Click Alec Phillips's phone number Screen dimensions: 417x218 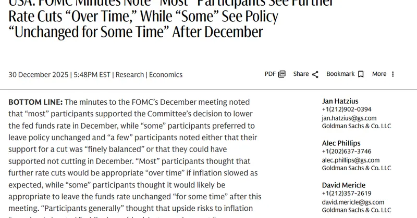[x=347, y=152]
